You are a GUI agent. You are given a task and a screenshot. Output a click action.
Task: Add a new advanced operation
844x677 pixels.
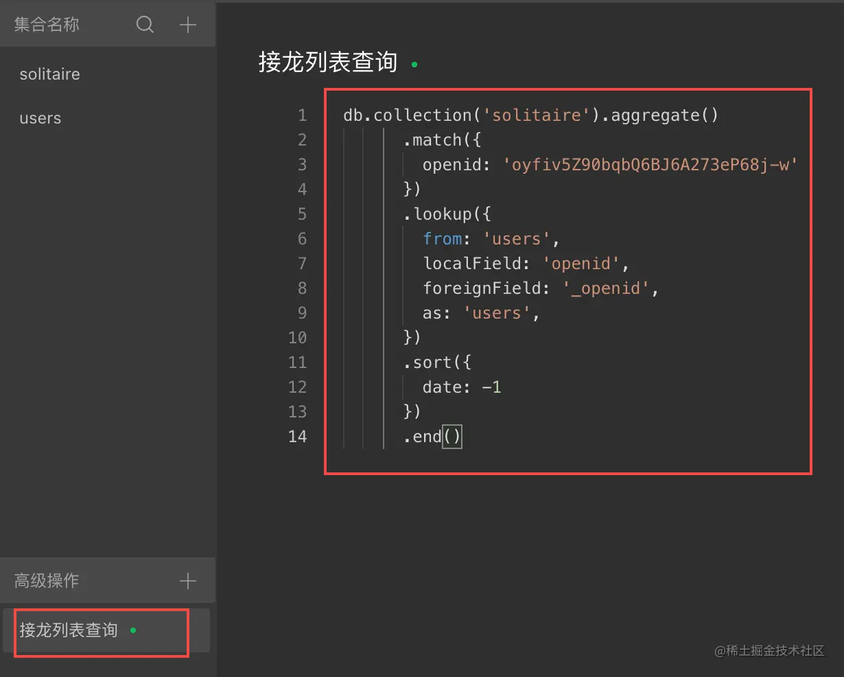click(x=187, y=581)
